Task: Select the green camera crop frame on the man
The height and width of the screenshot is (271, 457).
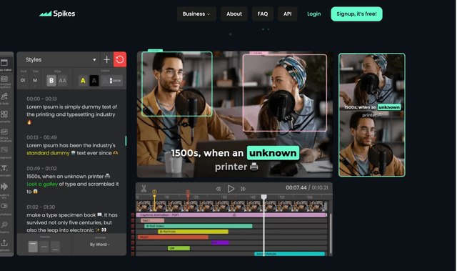Action: click(177, 84)
